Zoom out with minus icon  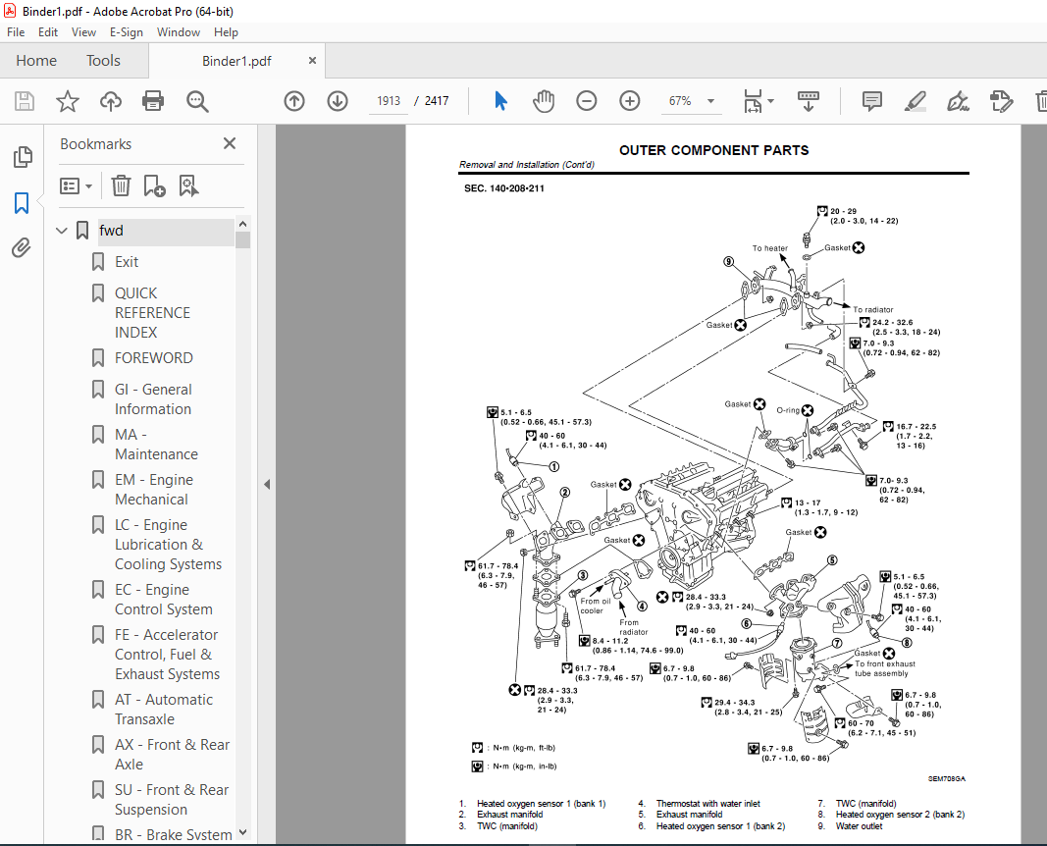click(x=586, y=101)
